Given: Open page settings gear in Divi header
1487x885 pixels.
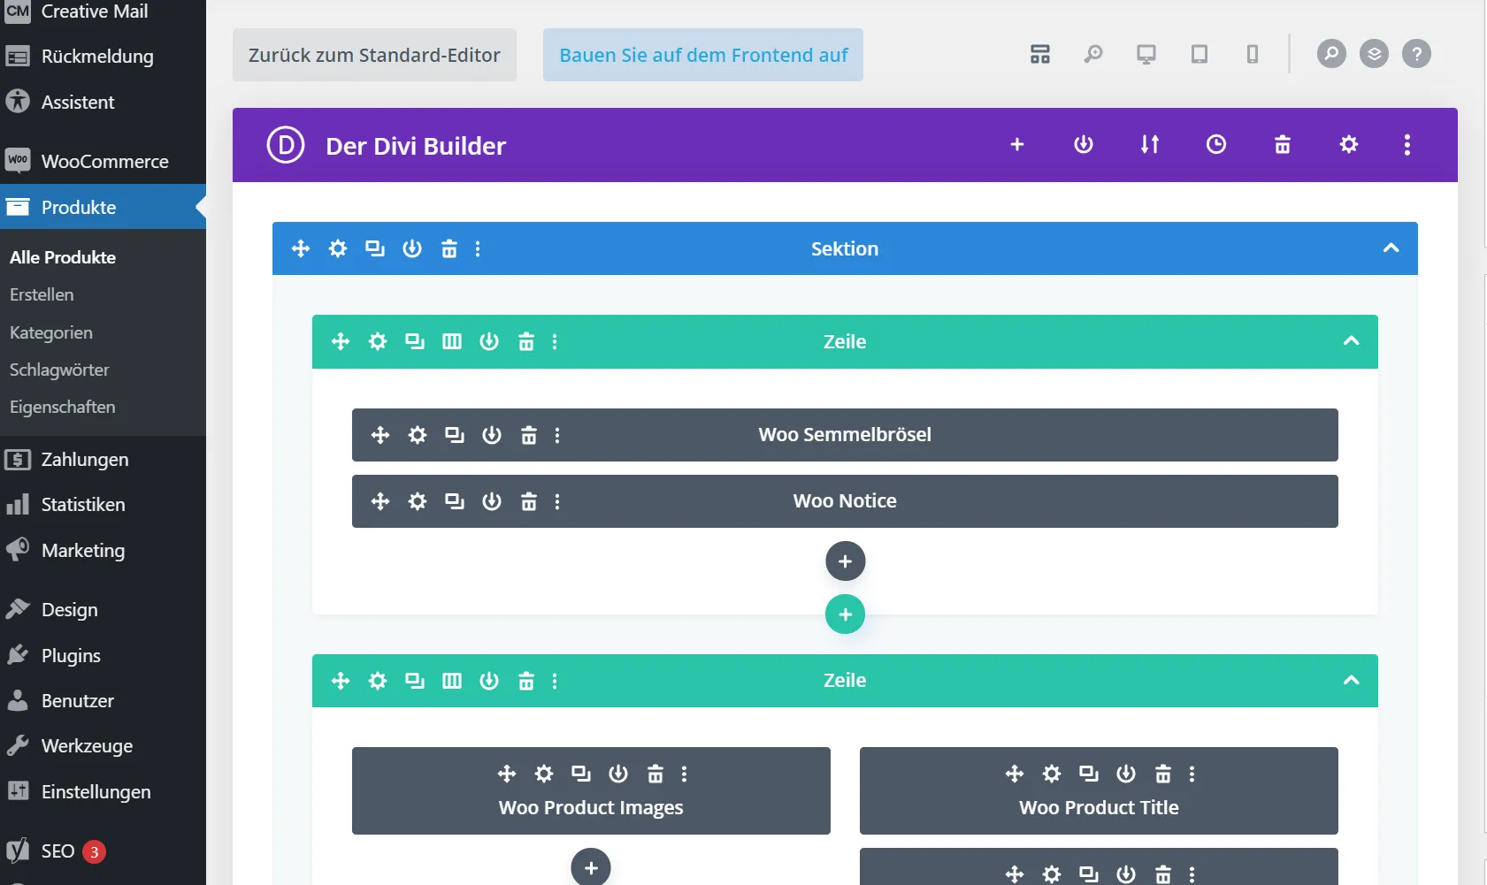Looking at the screenshot, I should [1349, 144].
